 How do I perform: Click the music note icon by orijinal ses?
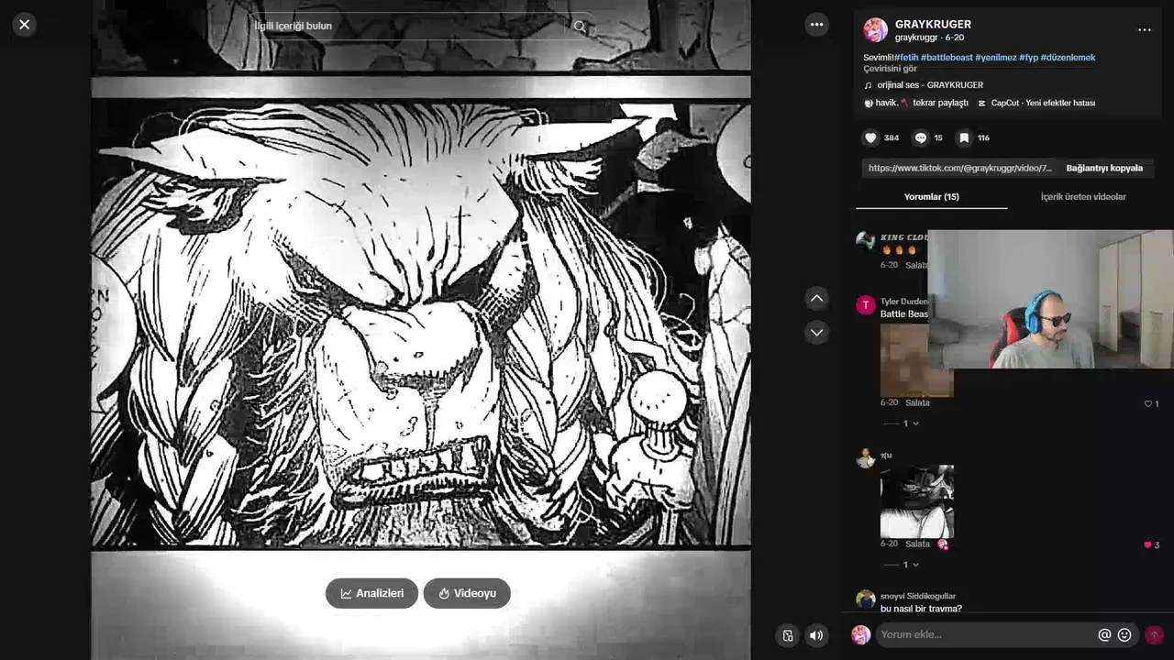(x=868, y=85)
